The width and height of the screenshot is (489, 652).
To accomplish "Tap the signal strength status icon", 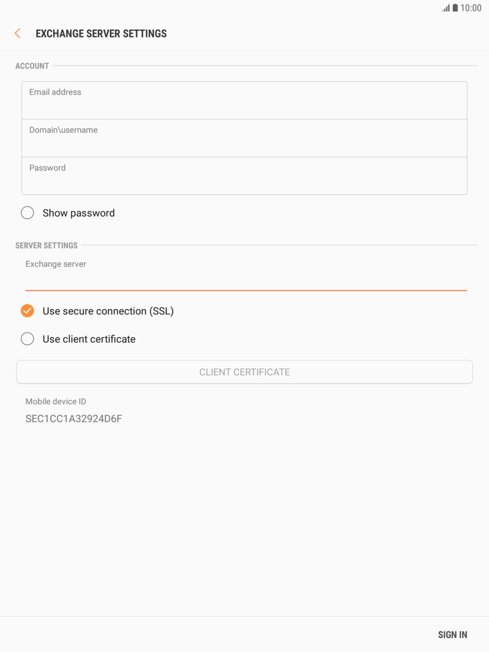I will (446, 8).
